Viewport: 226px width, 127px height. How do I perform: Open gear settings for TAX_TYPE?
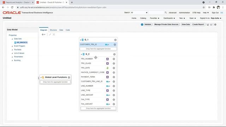pyautogui.click(x=114, y=99)
